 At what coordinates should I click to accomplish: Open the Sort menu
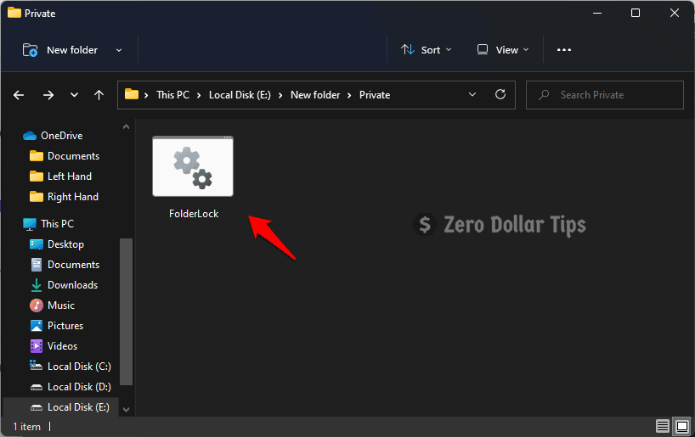tap(426, 50)
